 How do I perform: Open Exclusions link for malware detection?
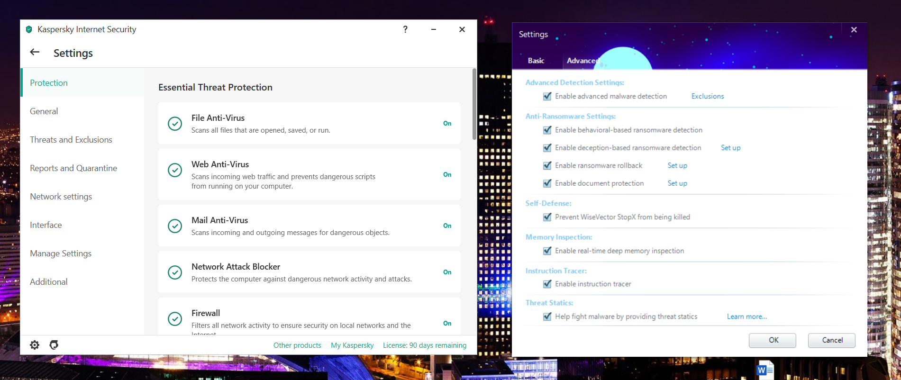[708, 96]
